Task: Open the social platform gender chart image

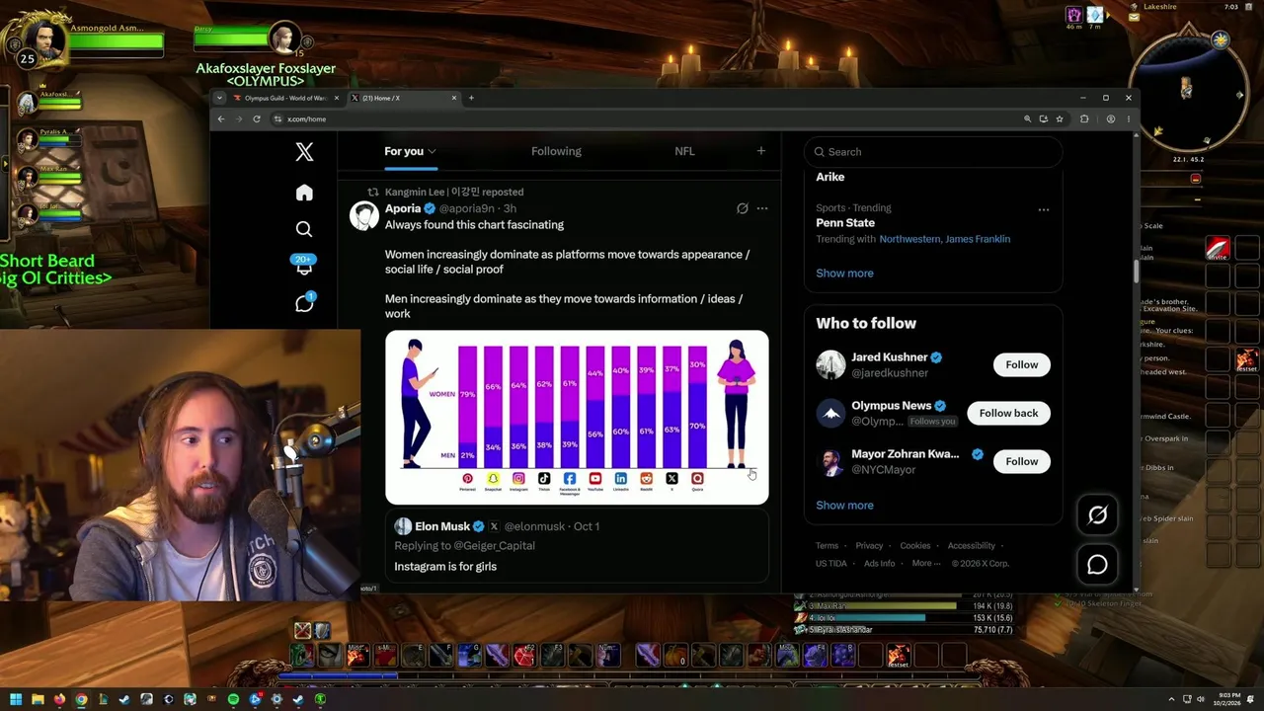Action: coord(577,417)
